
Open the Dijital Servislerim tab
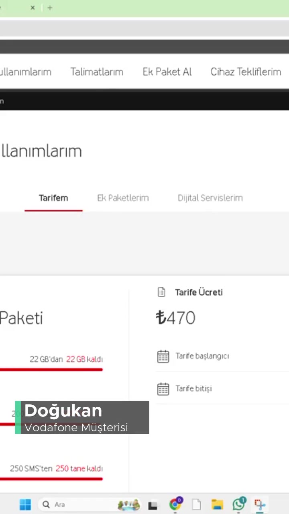pyautogui.click(x=210, y=198)
